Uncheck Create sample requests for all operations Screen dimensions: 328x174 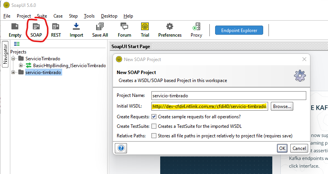pos(154,117)
